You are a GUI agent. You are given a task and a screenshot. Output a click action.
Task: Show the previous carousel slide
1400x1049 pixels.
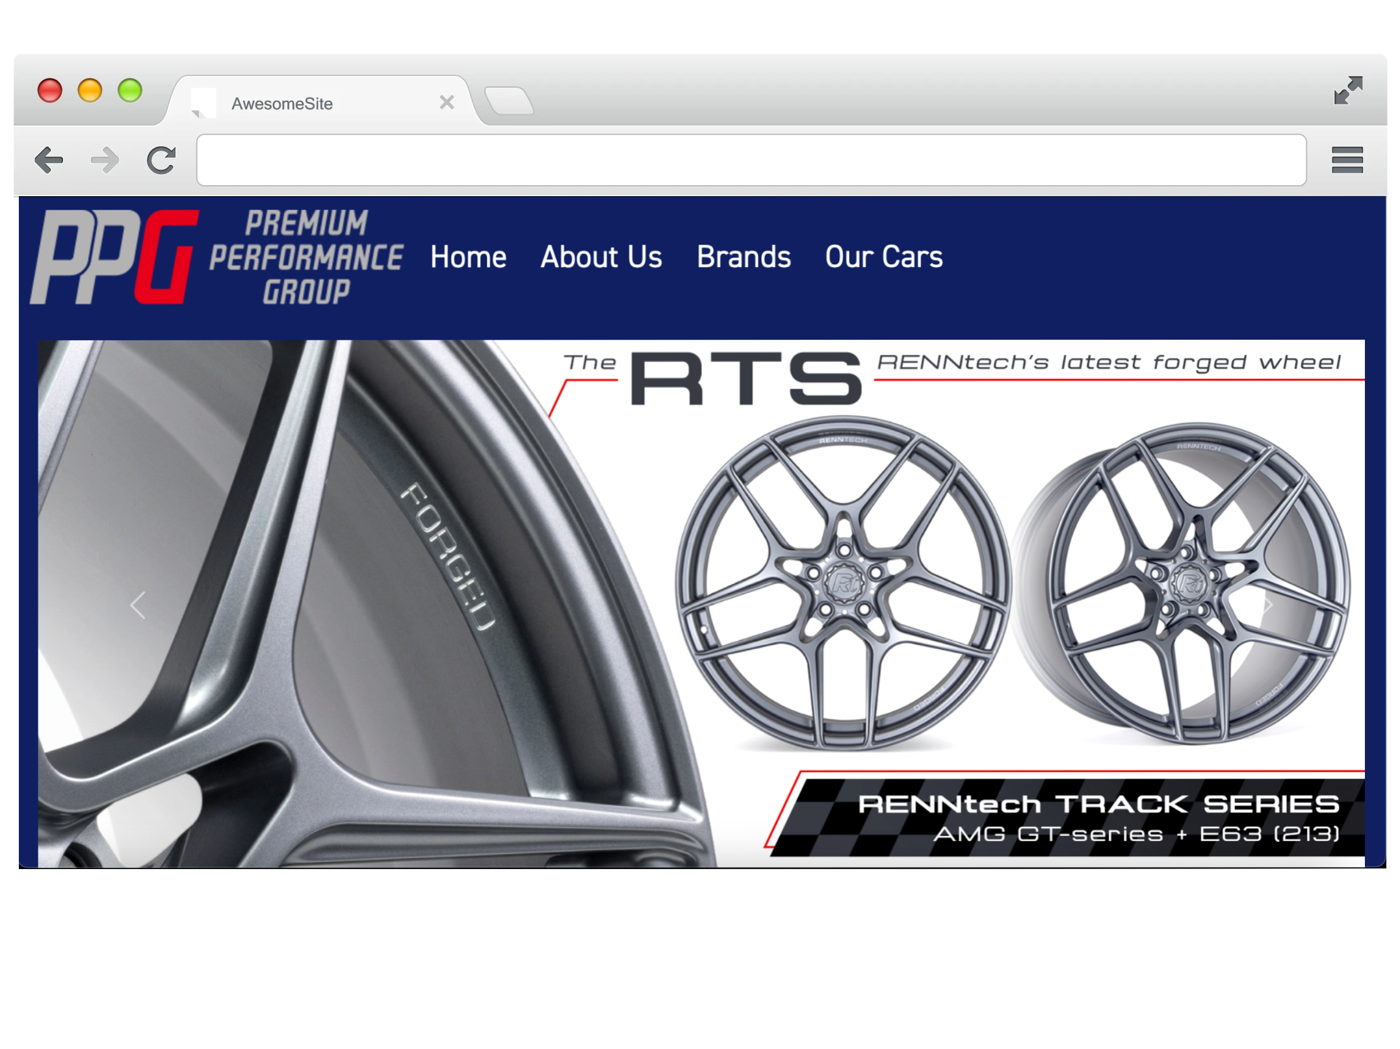(x=137, y=605)
